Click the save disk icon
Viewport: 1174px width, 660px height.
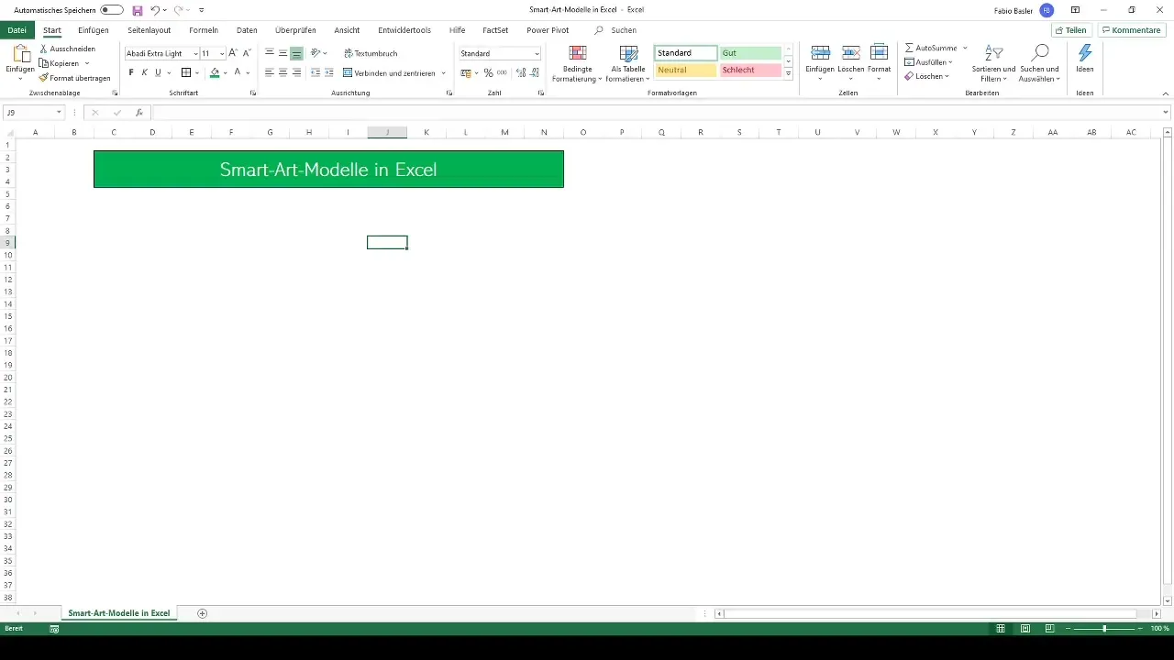138,10
